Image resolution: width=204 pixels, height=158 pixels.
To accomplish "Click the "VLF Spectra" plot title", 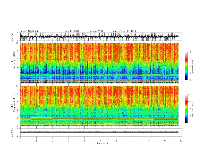I will [x=29, y=31].
